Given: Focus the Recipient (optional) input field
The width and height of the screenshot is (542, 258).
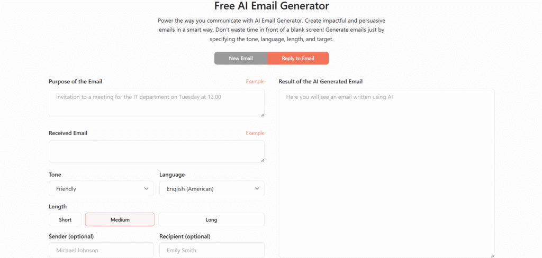Looking at the screenshot, I should (x=212, y=250).
